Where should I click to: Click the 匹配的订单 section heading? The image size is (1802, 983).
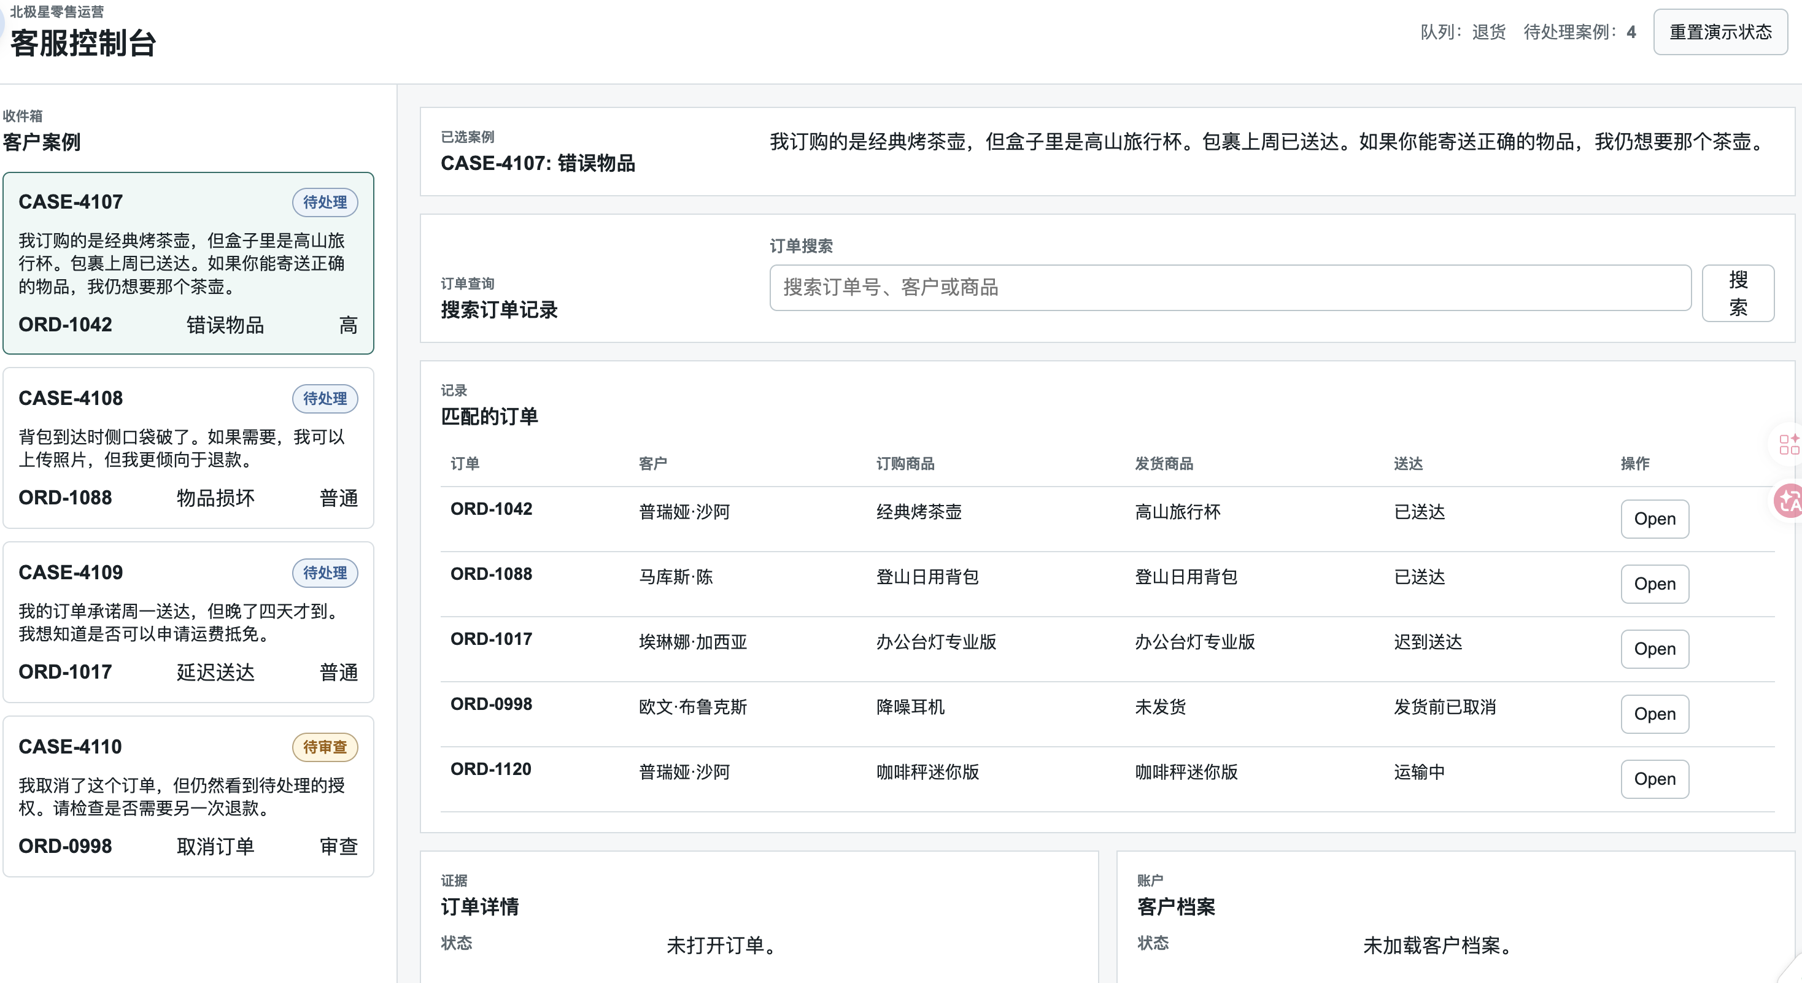[490, 417]
